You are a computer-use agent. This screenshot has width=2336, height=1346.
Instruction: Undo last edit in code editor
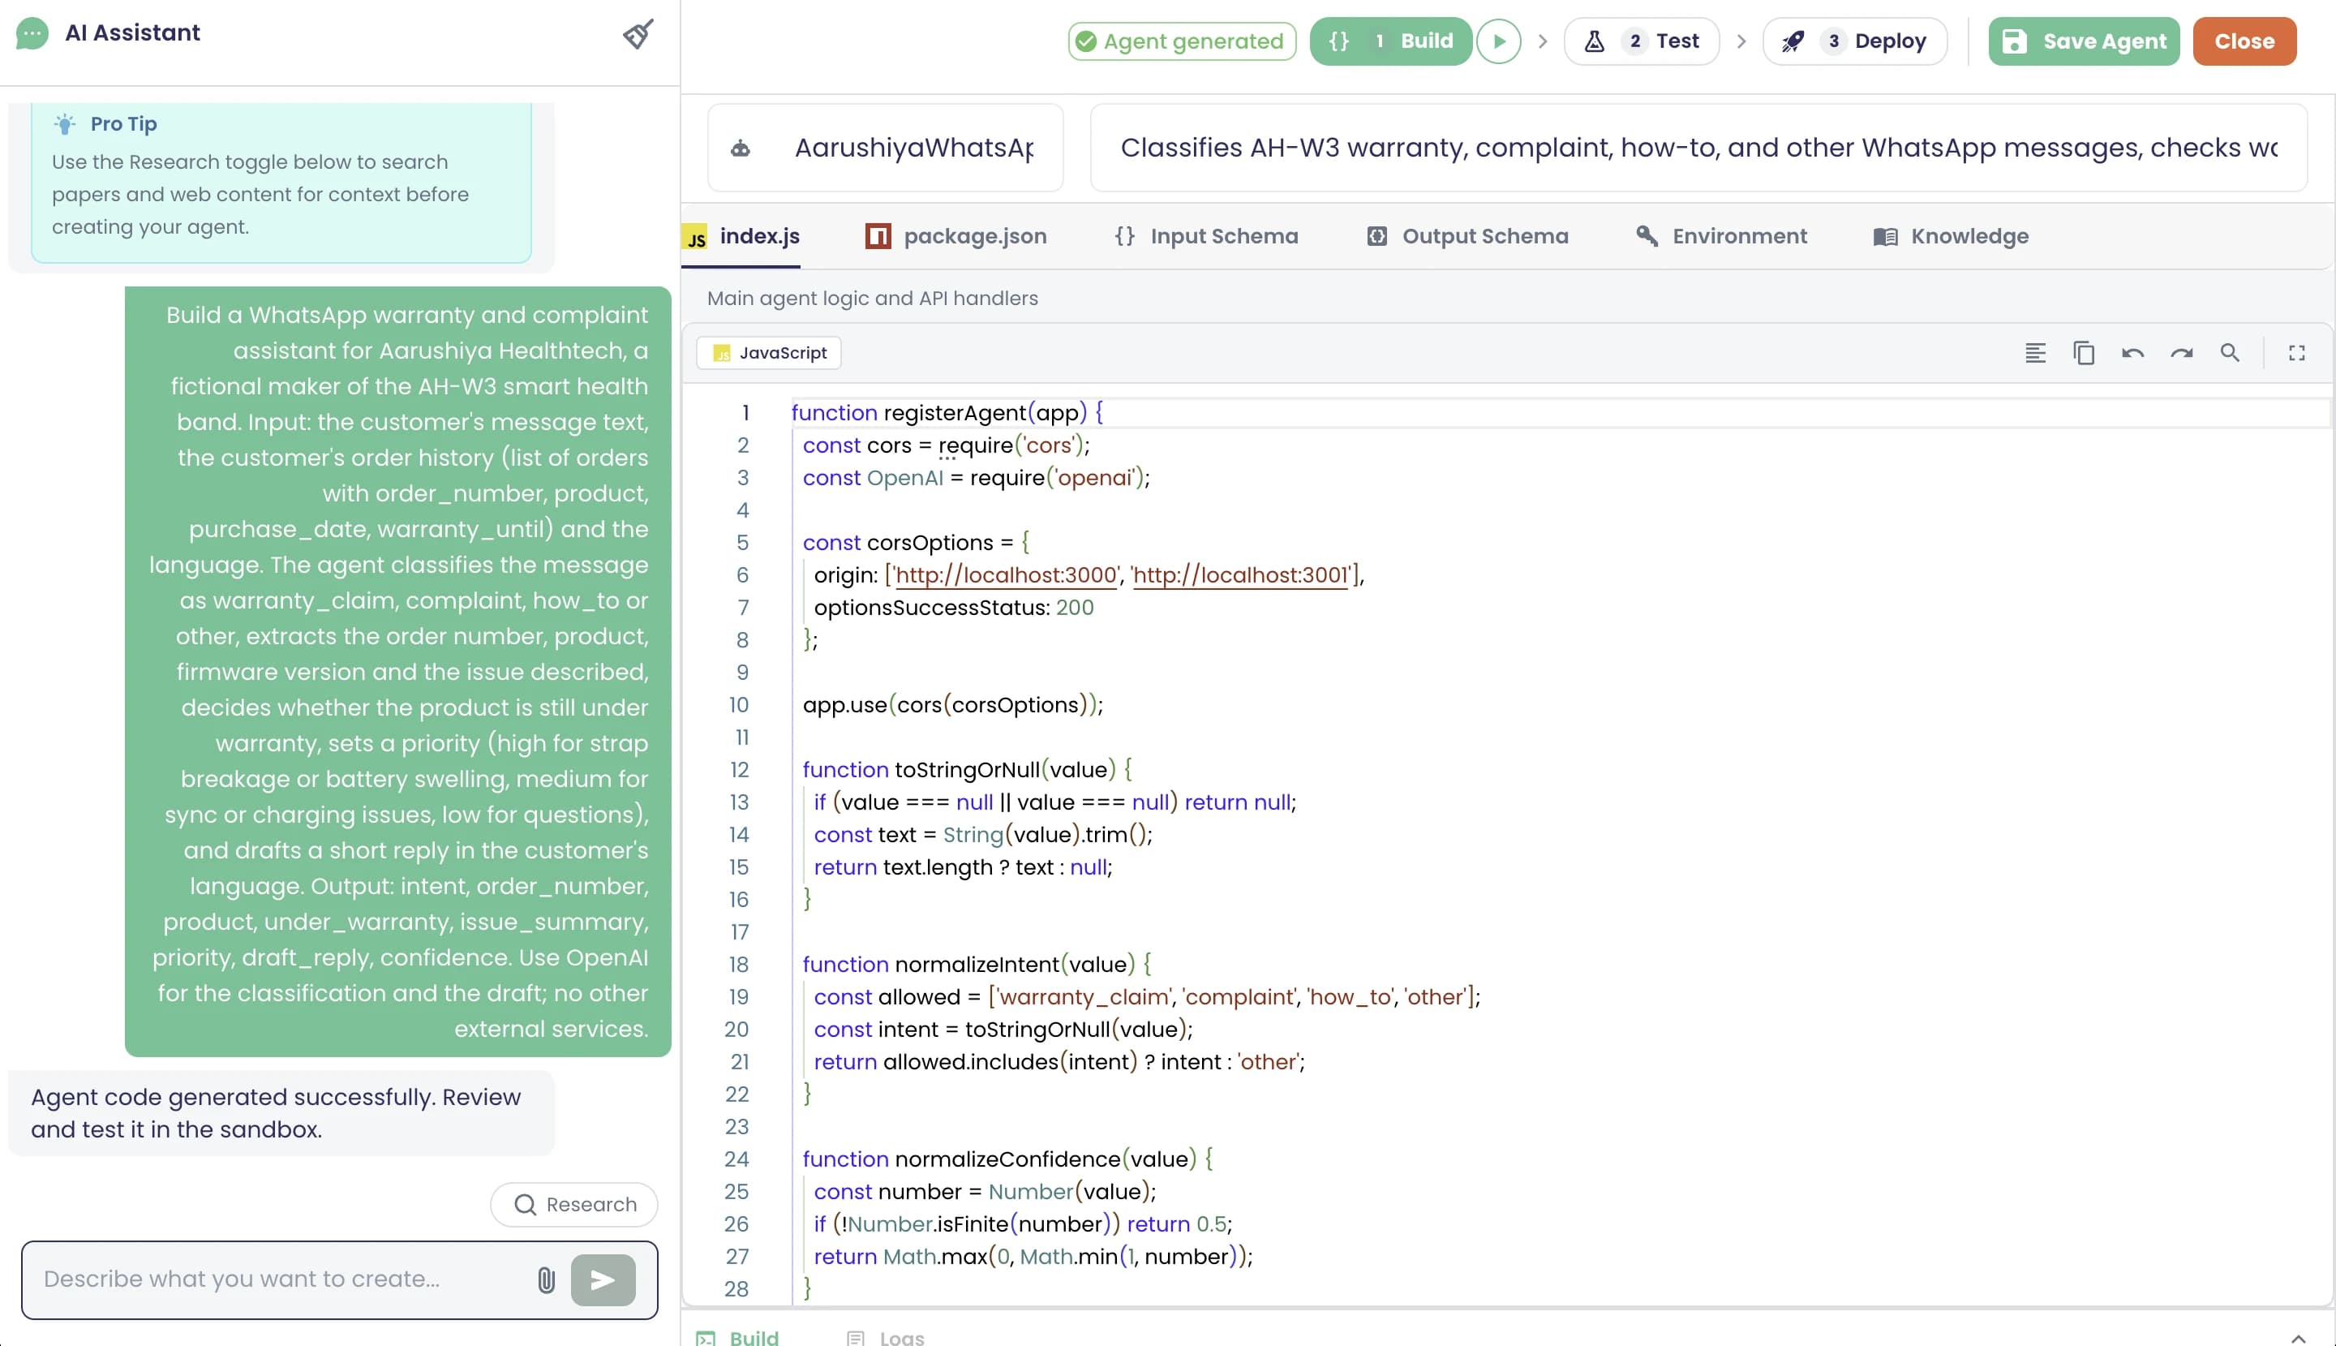(2132, 352)
